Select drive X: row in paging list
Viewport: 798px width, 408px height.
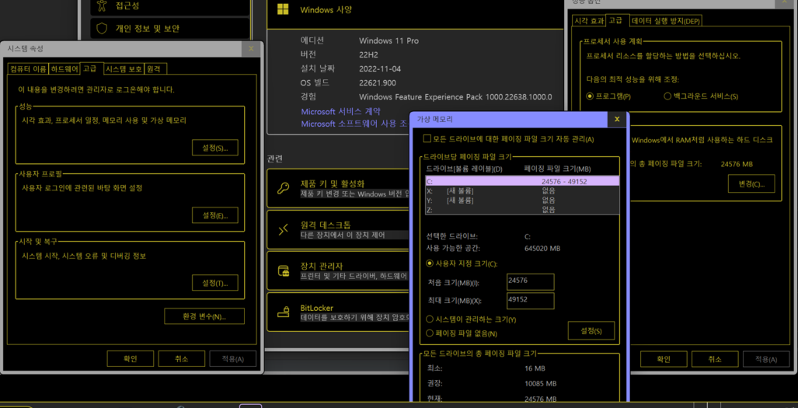[x=522, y=190]
